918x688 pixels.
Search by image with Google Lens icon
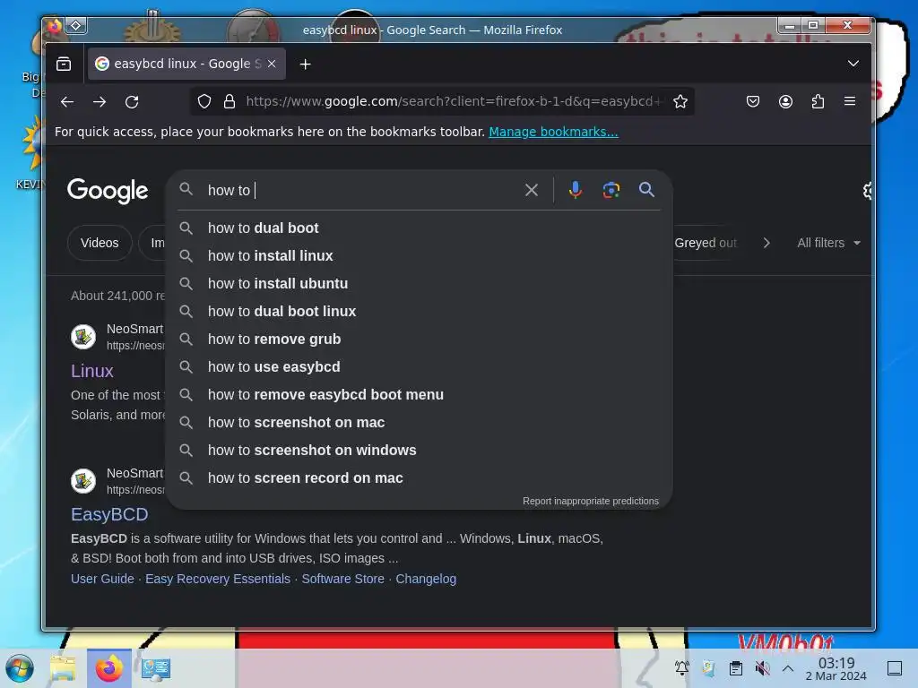pos(611,190)
